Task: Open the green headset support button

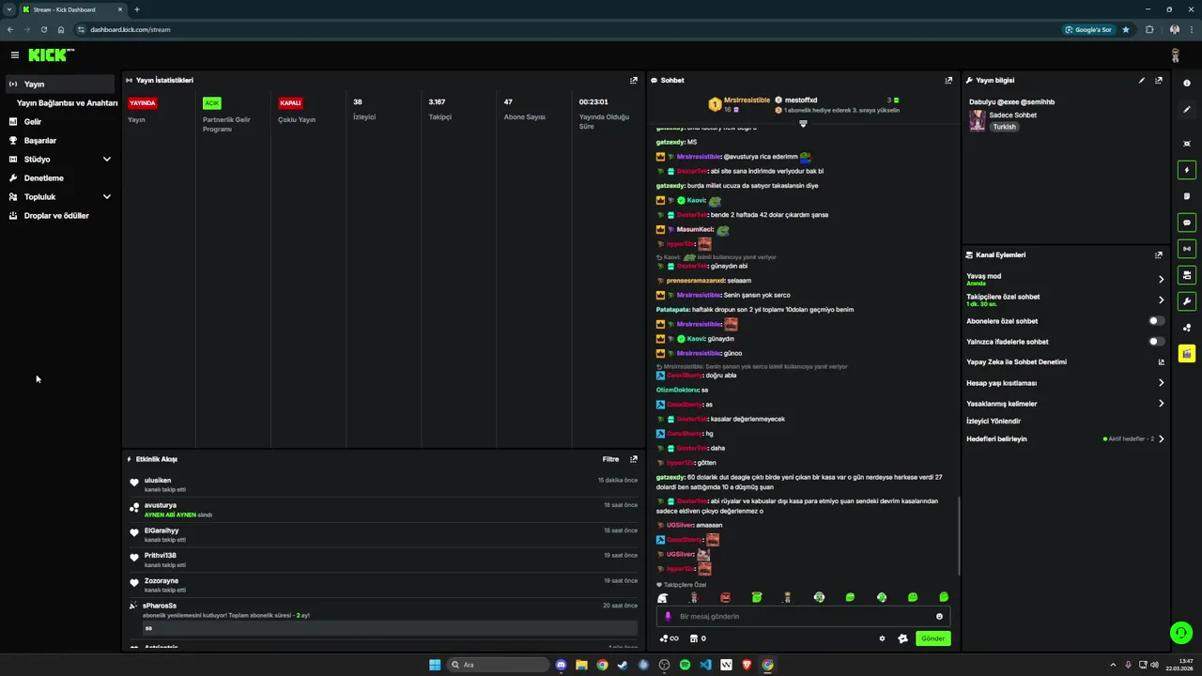Action: pos(1181,633)
